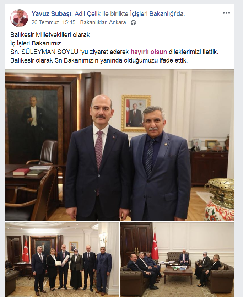Click the "Sn. SÜLEYMAN SOYLU" caption text
The image size is (243, 297).
pyautogui.click(x=44, y=52)
